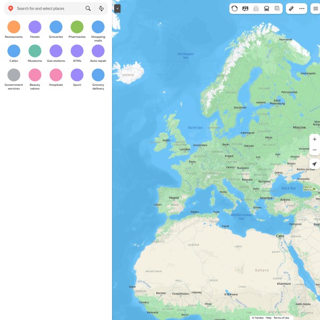Click the Stockholm city label
This screenshot has height=320, width=320.
point(240,108)
